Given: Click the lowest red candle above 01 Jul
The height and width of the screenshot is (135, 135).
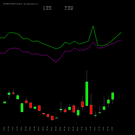Looking at the screenshot, I should point(52,118).
